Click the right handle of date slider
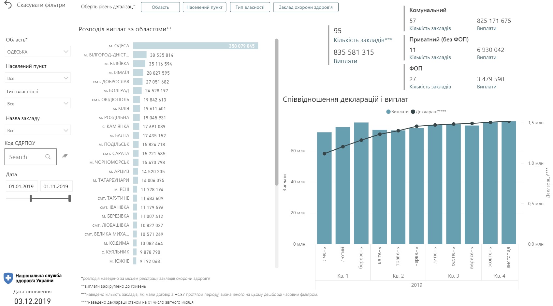The image size is (553, 306). [70, 198]
